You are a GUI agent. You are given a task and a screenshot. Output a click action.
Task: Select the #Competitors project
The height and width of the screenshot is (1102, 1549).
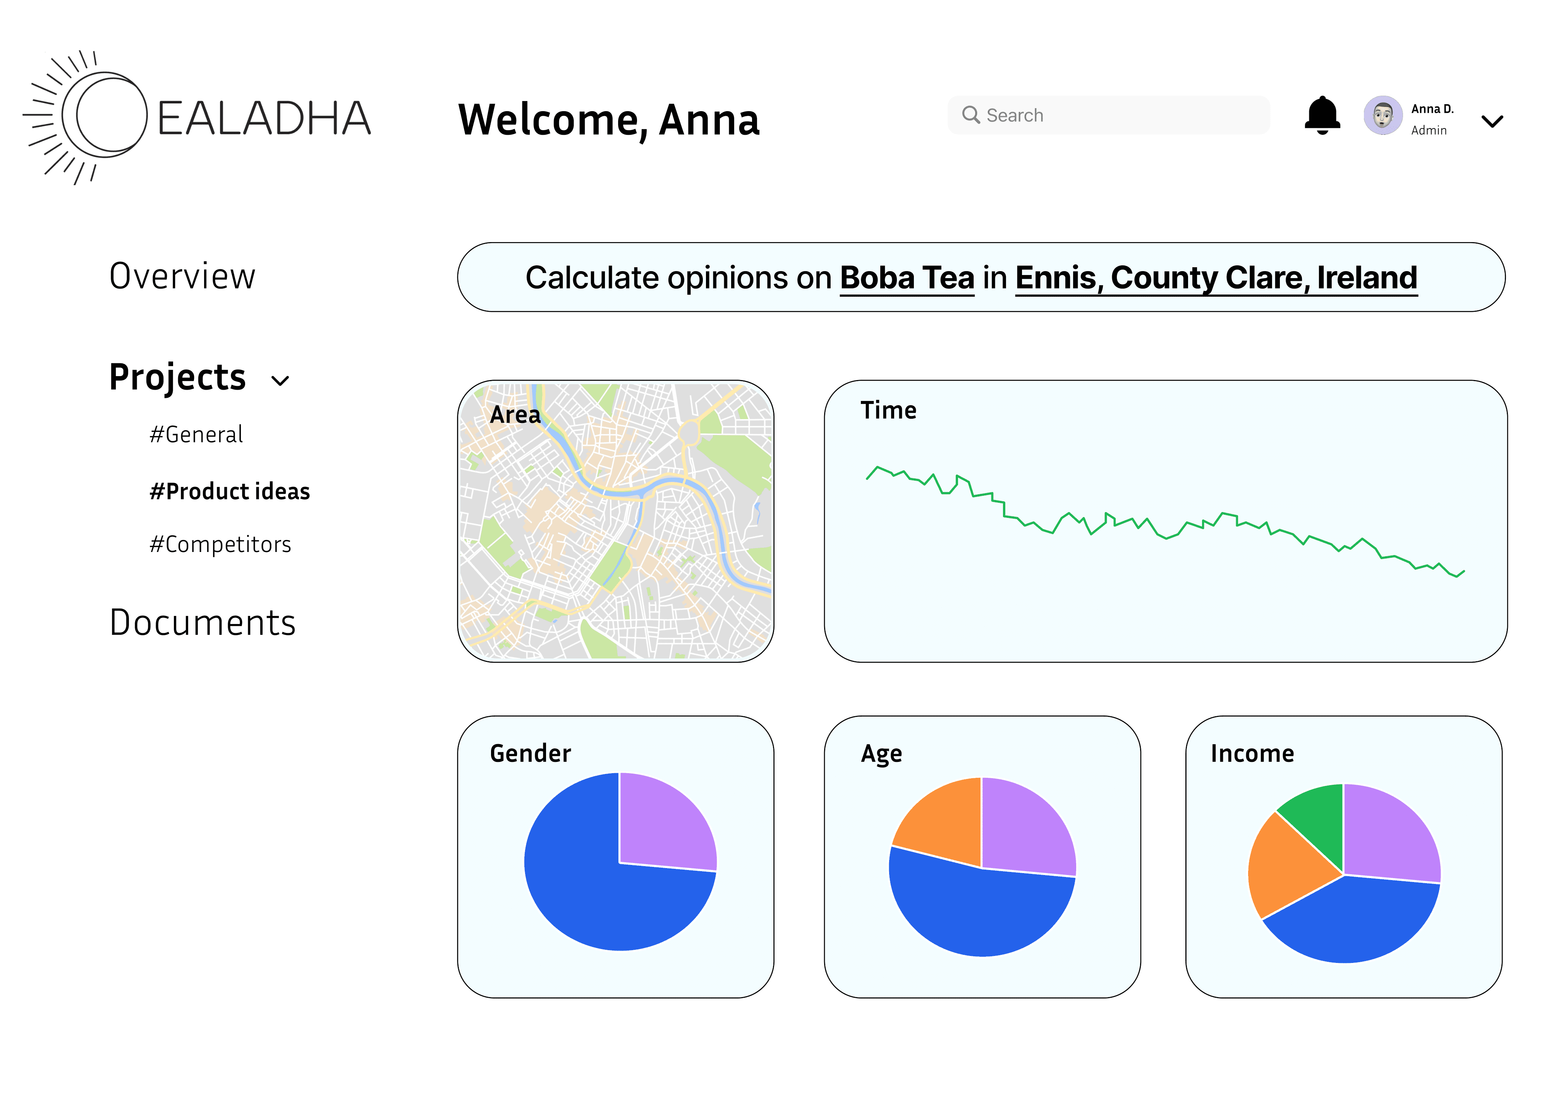tap(220, 544)
